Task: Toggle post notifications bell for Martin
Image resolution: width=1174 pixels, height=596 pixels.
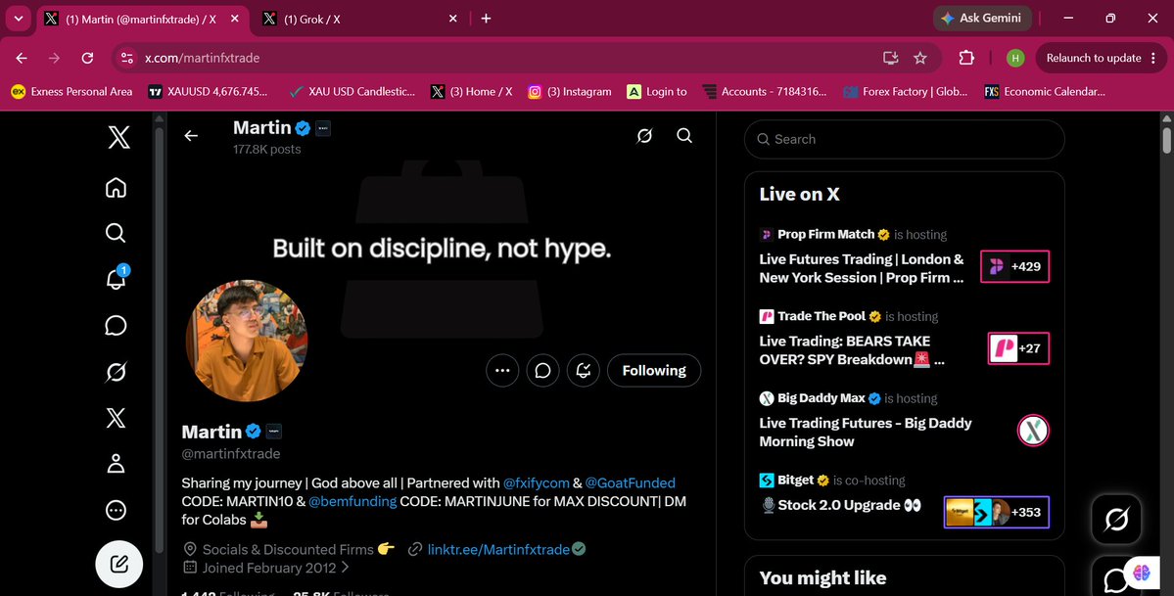Action: [584, 371]
